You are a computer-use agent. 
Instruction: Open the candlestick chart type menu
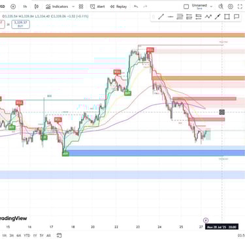(37, 7)
